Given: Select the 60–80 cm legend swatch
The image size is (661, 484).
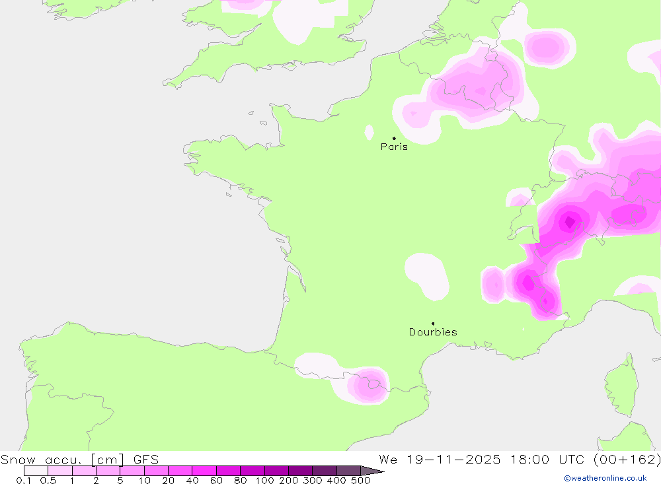Looking at the screenshot, I should coord(228,471).
